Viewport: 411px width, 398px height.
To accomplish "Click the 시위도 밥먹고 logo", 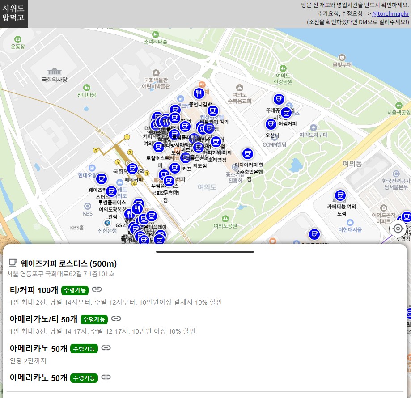I will 13,13.
